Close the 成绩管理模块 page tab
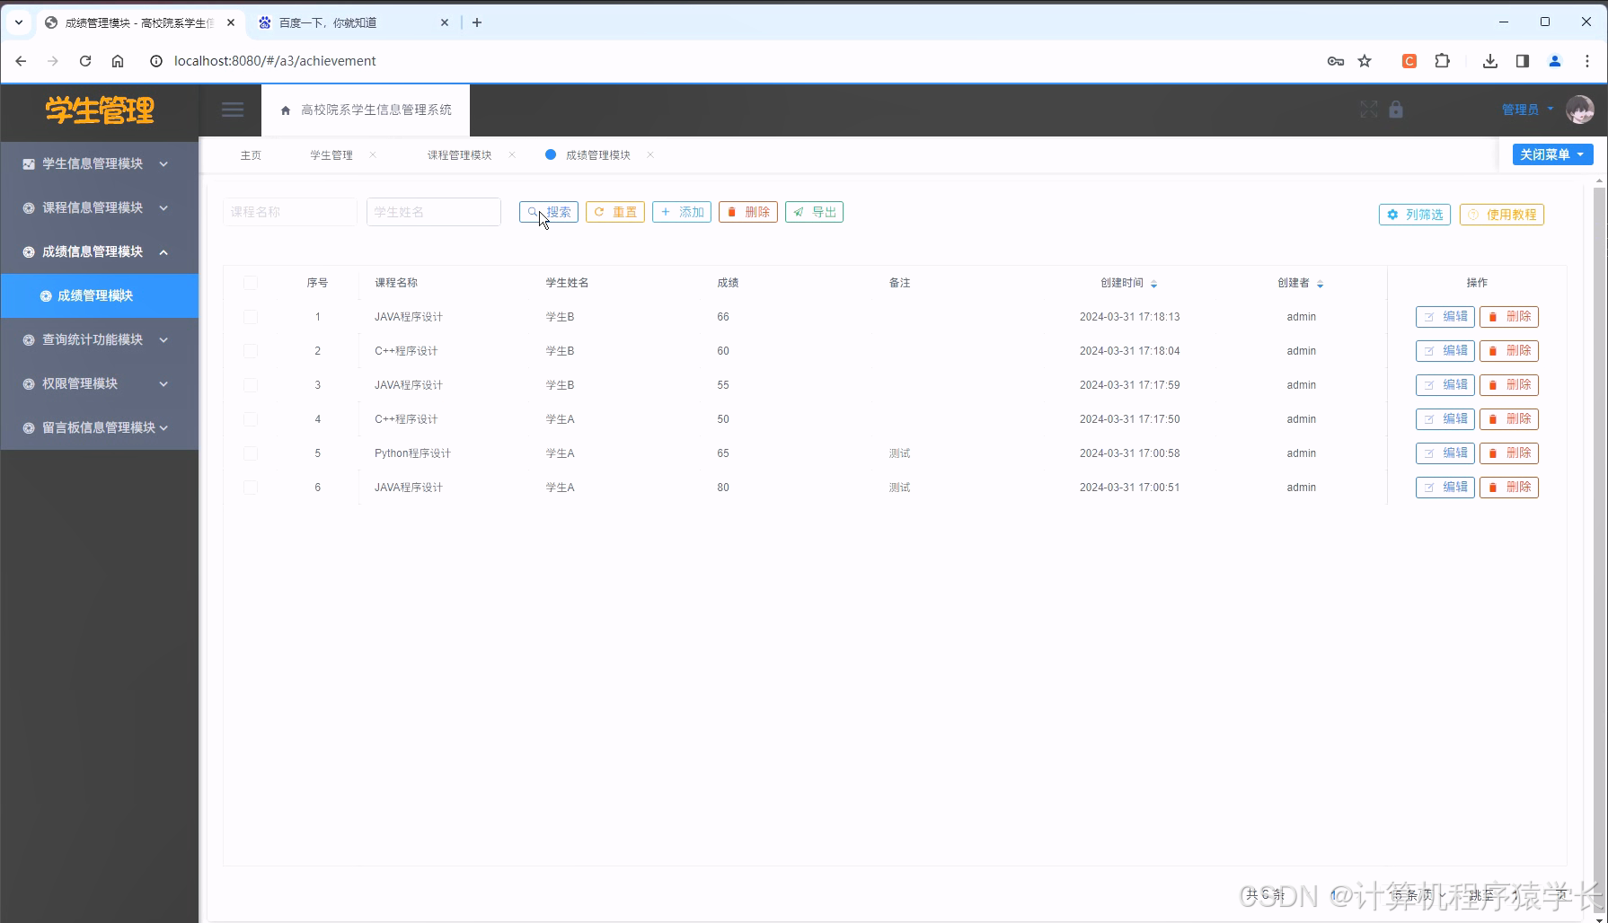Viewport: 1608px width, 923px height. [x=650, y=154]
